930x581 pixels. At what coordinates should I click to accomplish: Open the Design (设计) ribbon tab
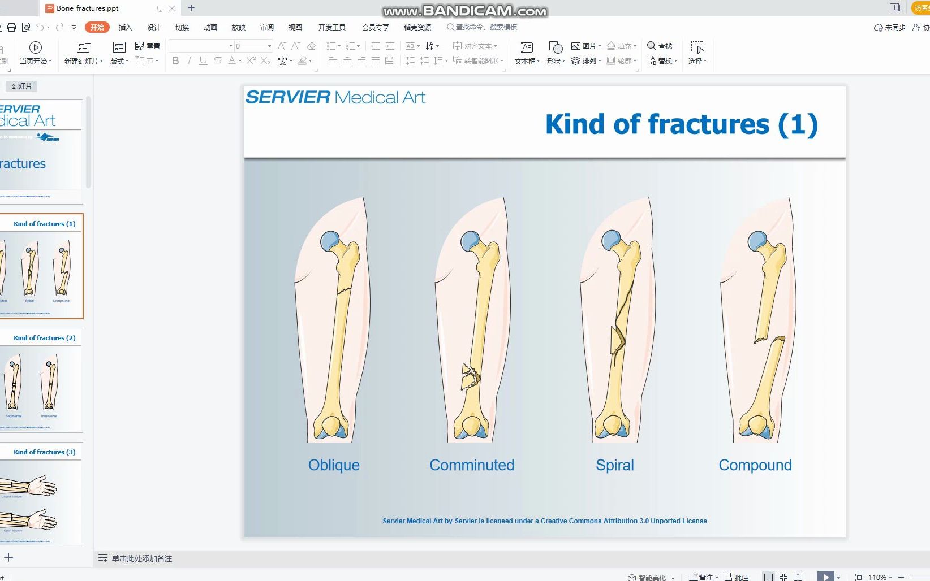pos(153,27)
